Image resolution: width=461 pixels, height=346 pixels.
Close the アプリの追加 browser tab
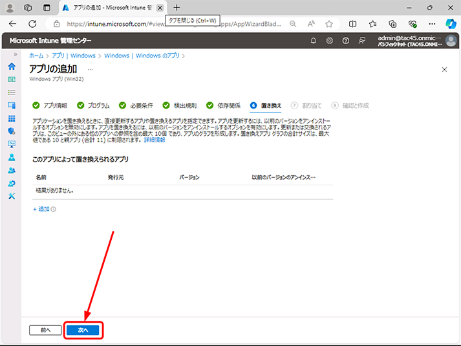tap(160, 8)
